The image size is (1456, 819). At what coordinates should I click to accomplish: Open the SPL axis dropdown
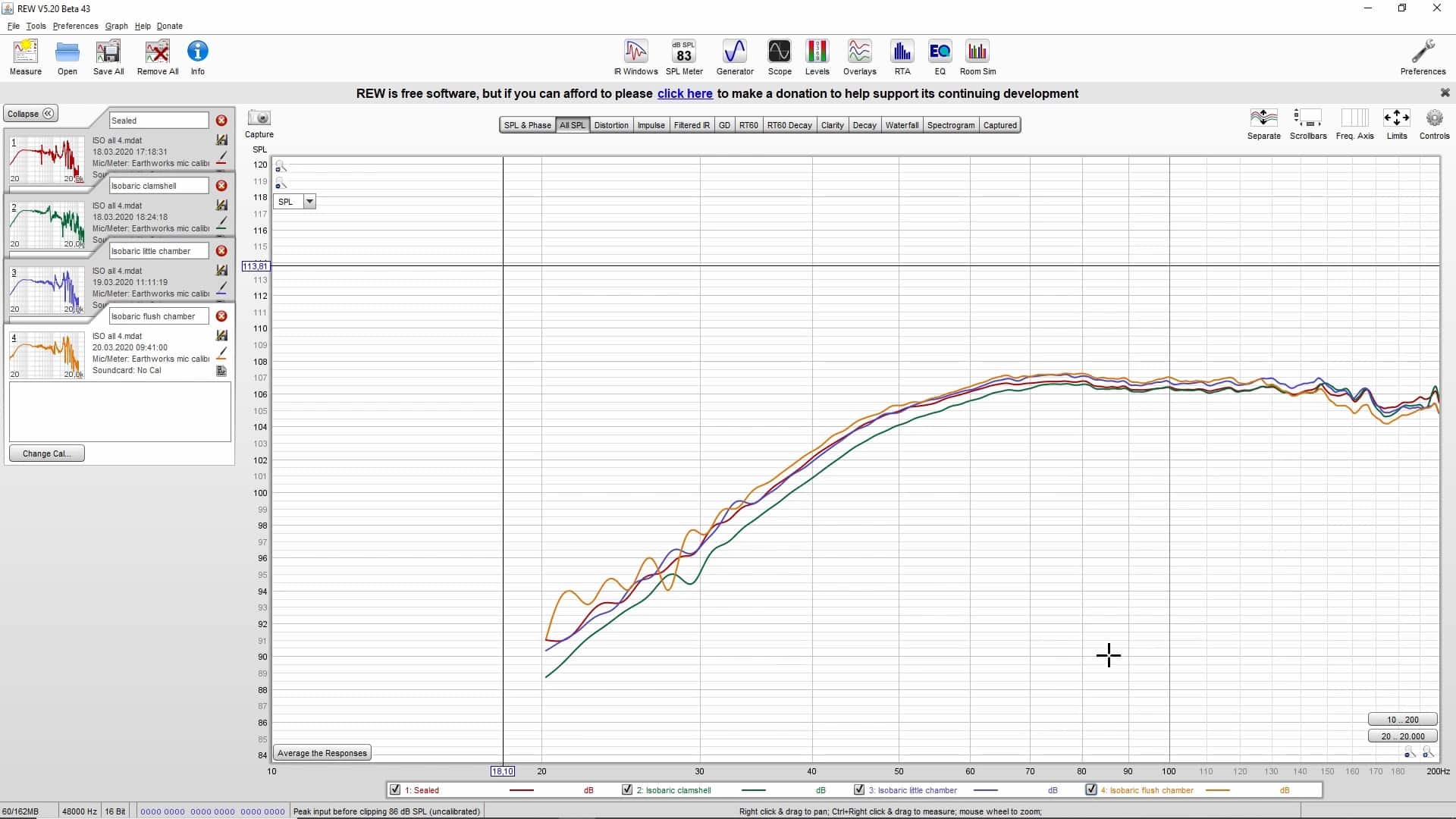(309, 202)
